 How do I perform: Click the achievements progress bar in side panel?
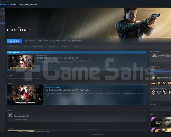(x=161, y=72)
